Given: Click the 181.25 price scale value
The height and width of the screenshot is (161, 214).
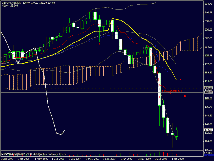Looking at the screenshot, I should coord(209,81).
